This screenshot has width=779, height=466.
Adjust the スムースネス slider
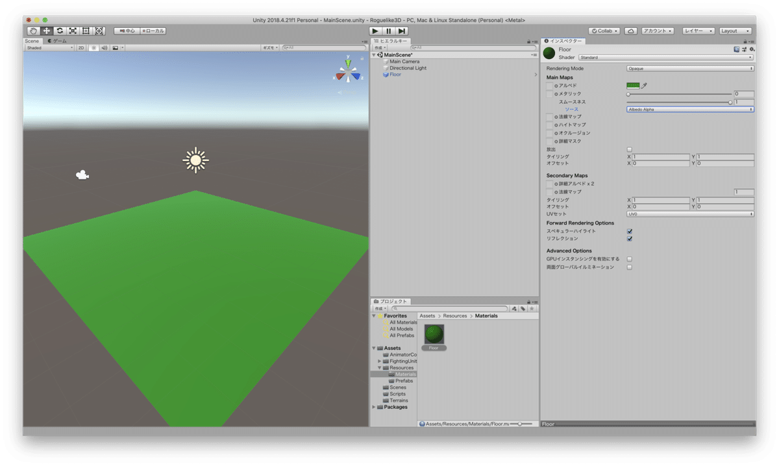coord(679,102)
